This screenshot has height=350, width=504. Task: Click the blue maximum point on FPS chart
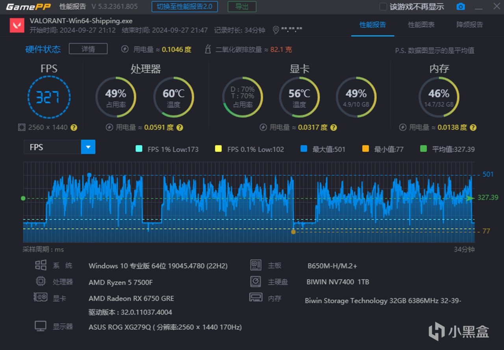pos(89,175)
